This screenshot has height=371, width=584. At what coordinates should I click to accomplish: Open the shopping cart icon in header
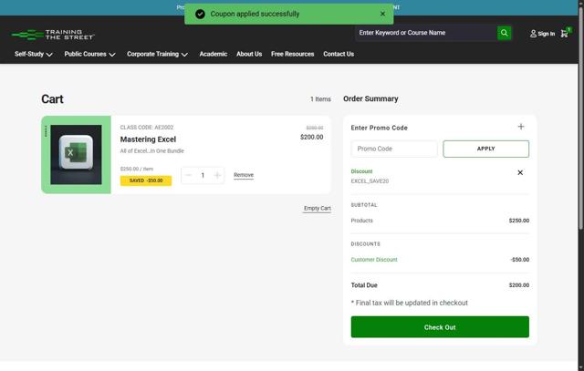coord(565,34)
